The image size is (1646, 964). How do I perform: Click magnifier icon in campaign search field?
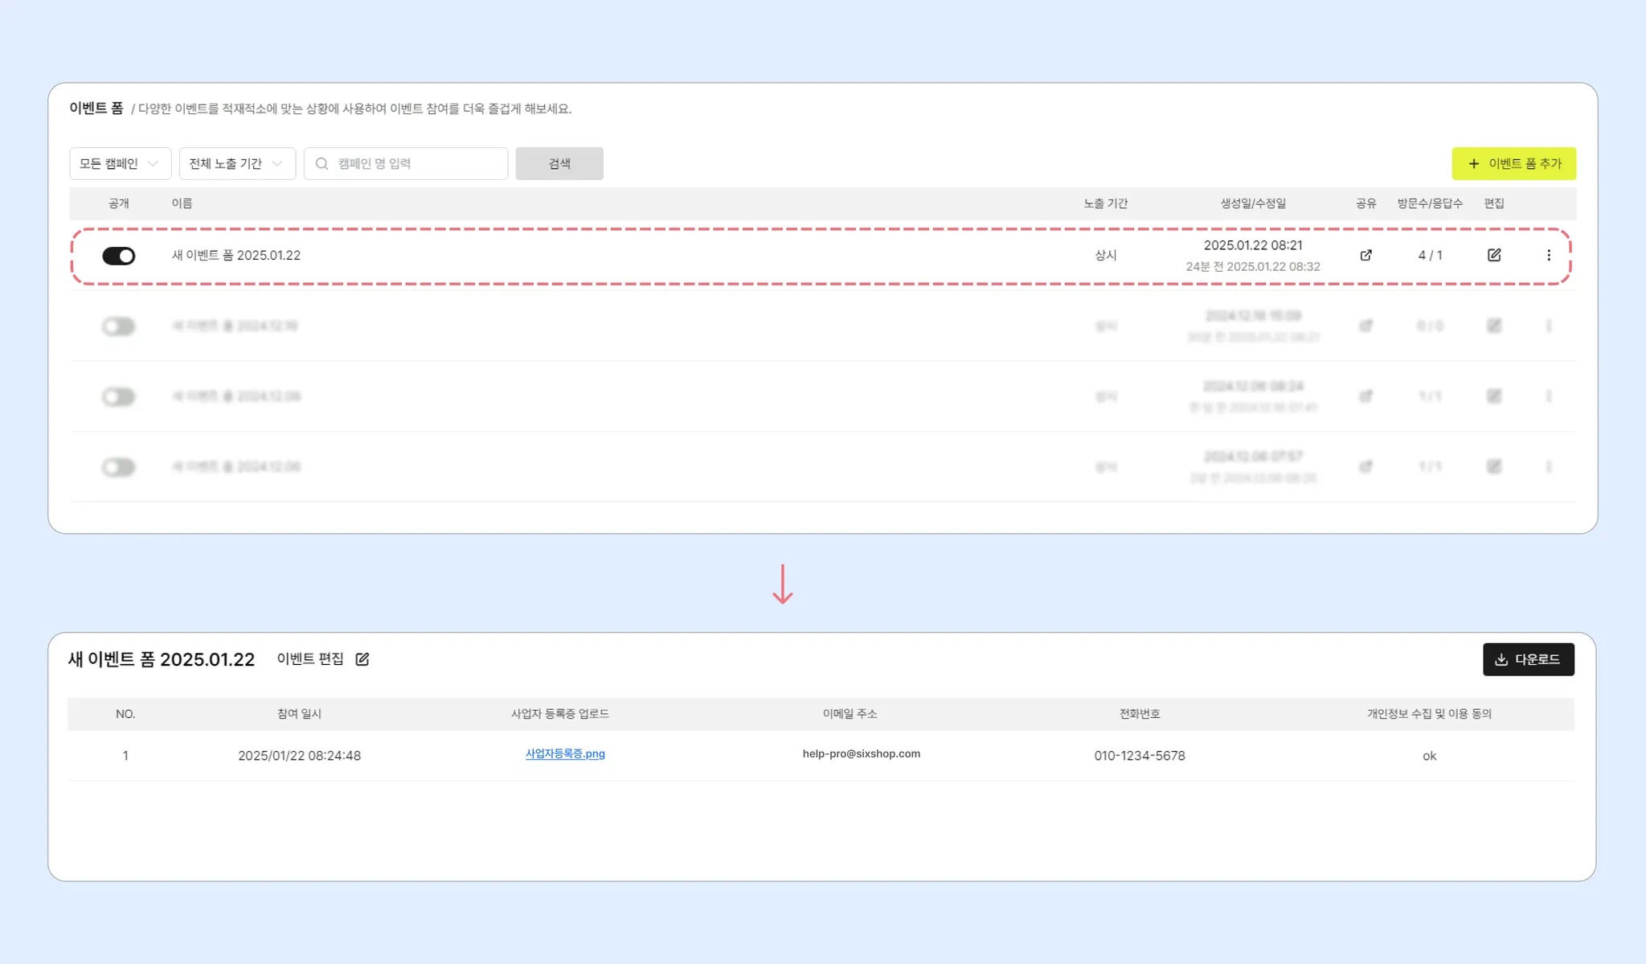point(322,164)
